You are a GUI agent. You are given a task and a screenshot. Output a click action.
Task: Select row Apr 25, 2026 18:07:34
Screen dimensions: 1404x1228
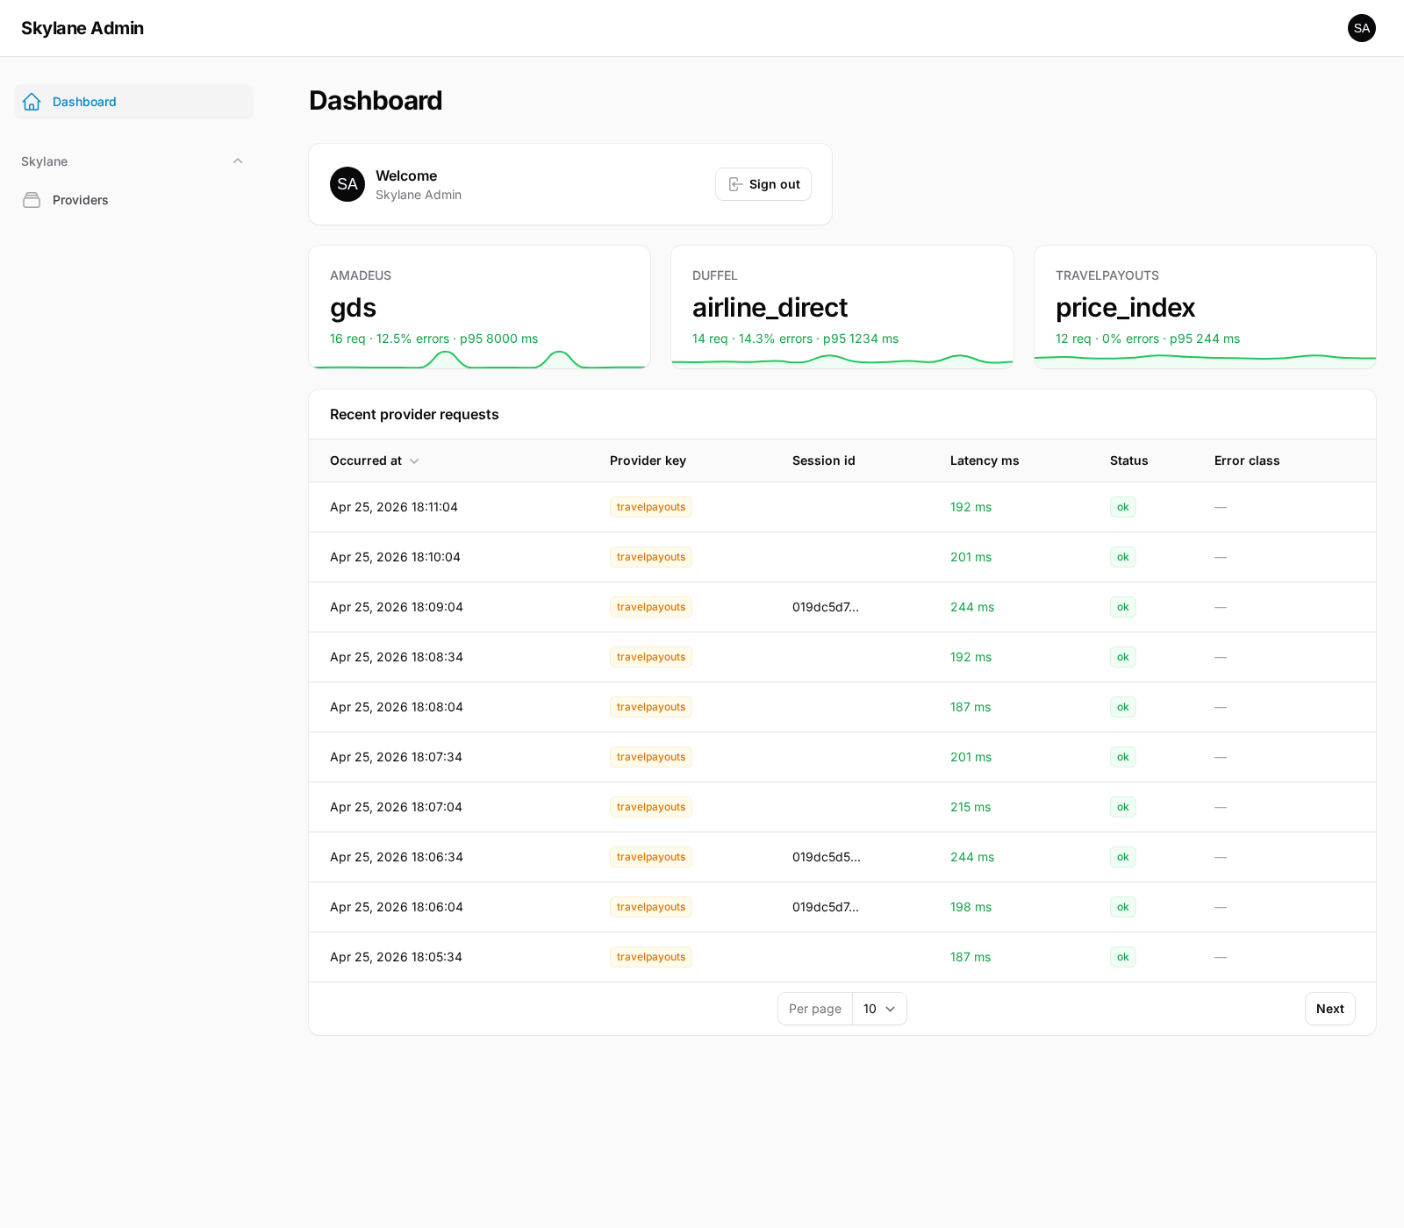(842, 757)
